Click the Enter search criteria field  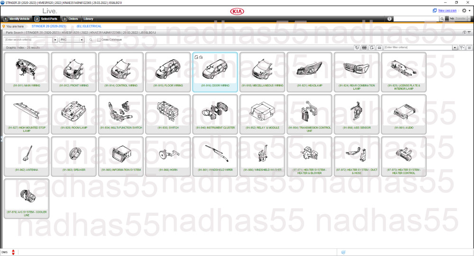28,40
